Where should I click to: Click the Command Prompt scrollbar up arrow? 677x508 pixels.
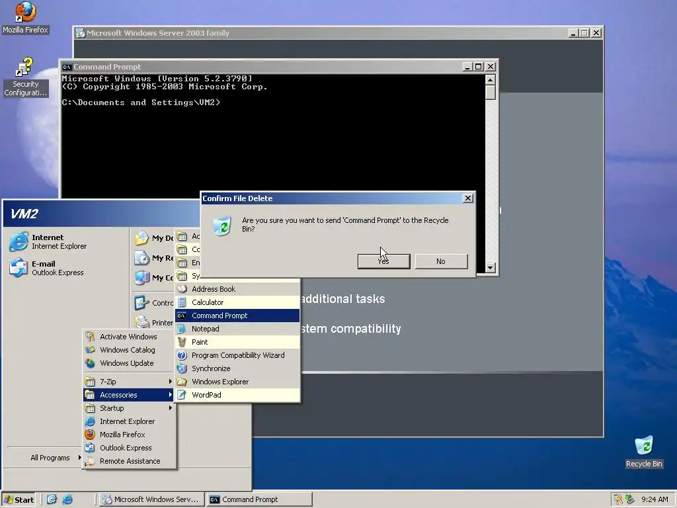point(490,80)
